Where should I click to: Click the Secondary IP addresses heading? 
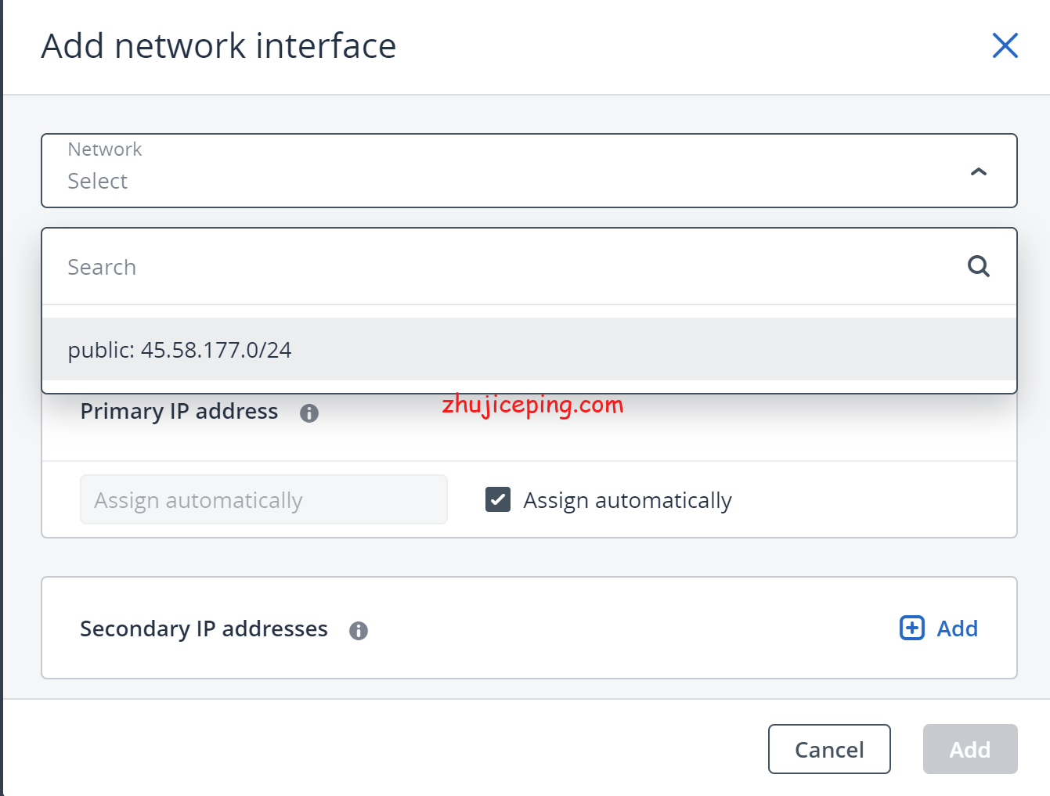coord(204,629)
